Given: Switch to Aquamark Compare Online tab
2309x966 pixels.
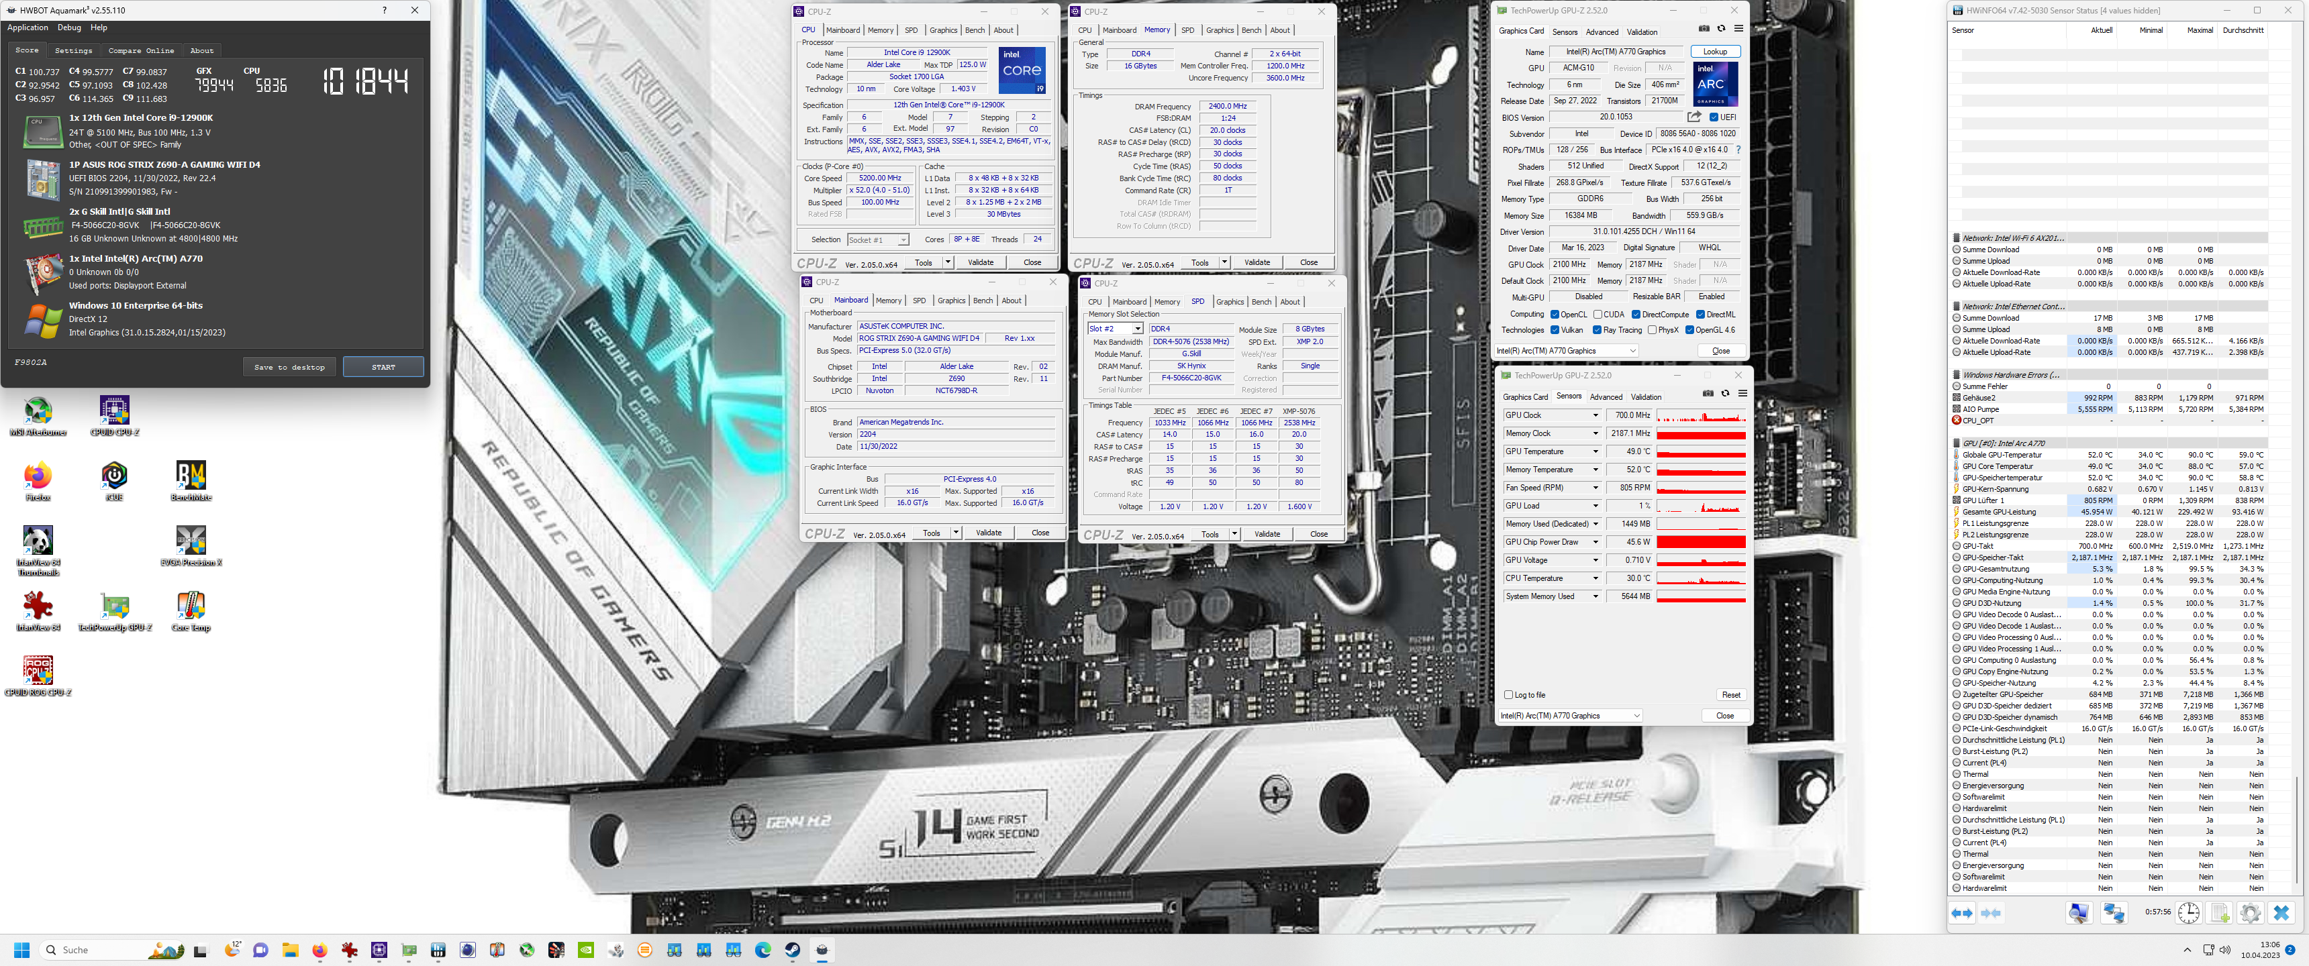Looking at the screenshot, I should pyautogui.click(x=142, y=51).
